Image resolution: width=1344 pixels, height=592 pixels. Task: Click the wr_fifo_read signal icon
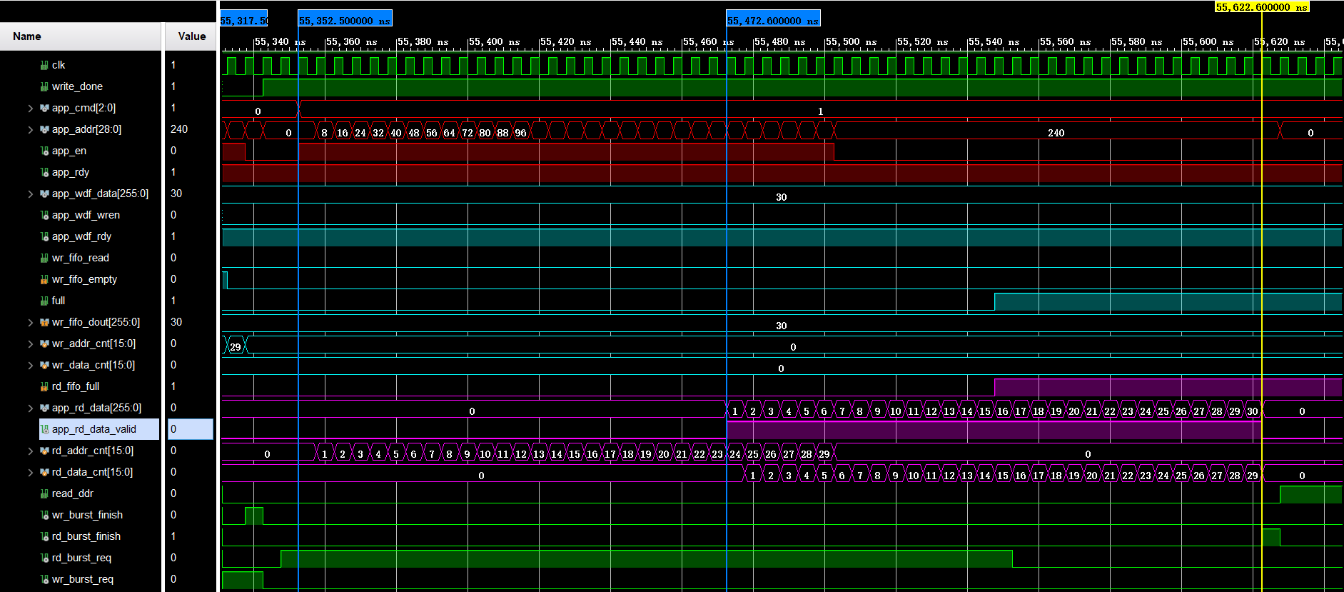[x=44, y=258]
